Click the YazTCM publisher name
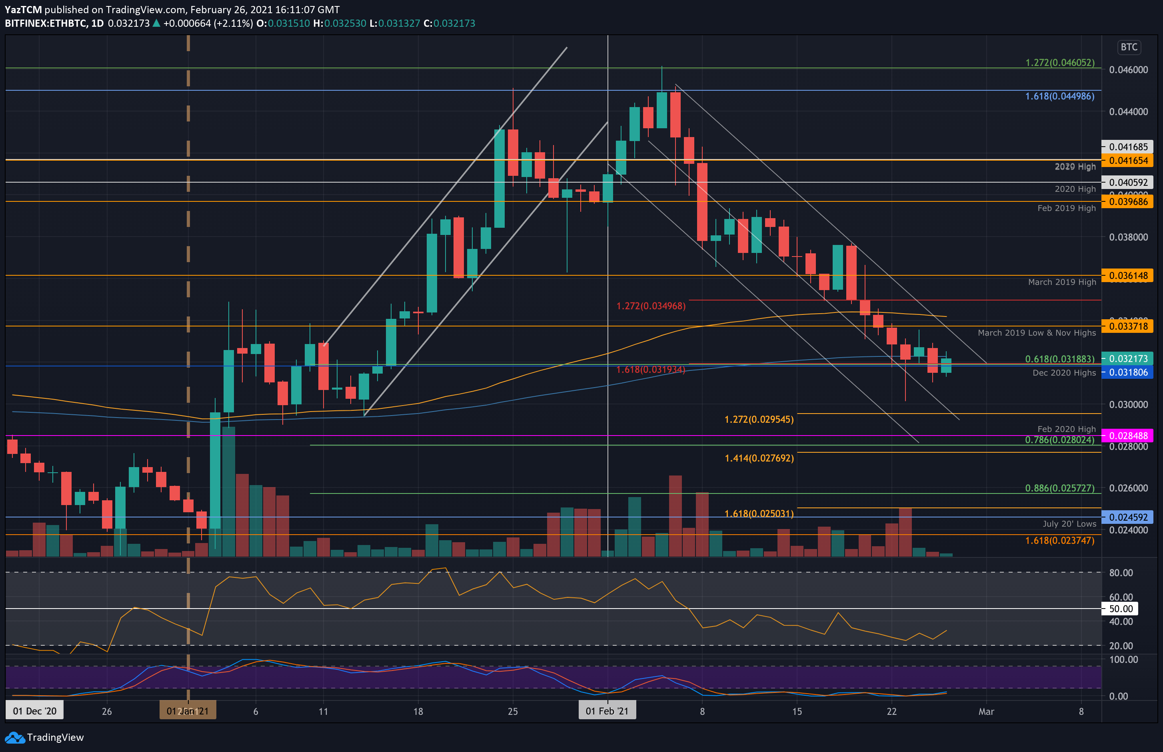 click(x=23, y=9)
